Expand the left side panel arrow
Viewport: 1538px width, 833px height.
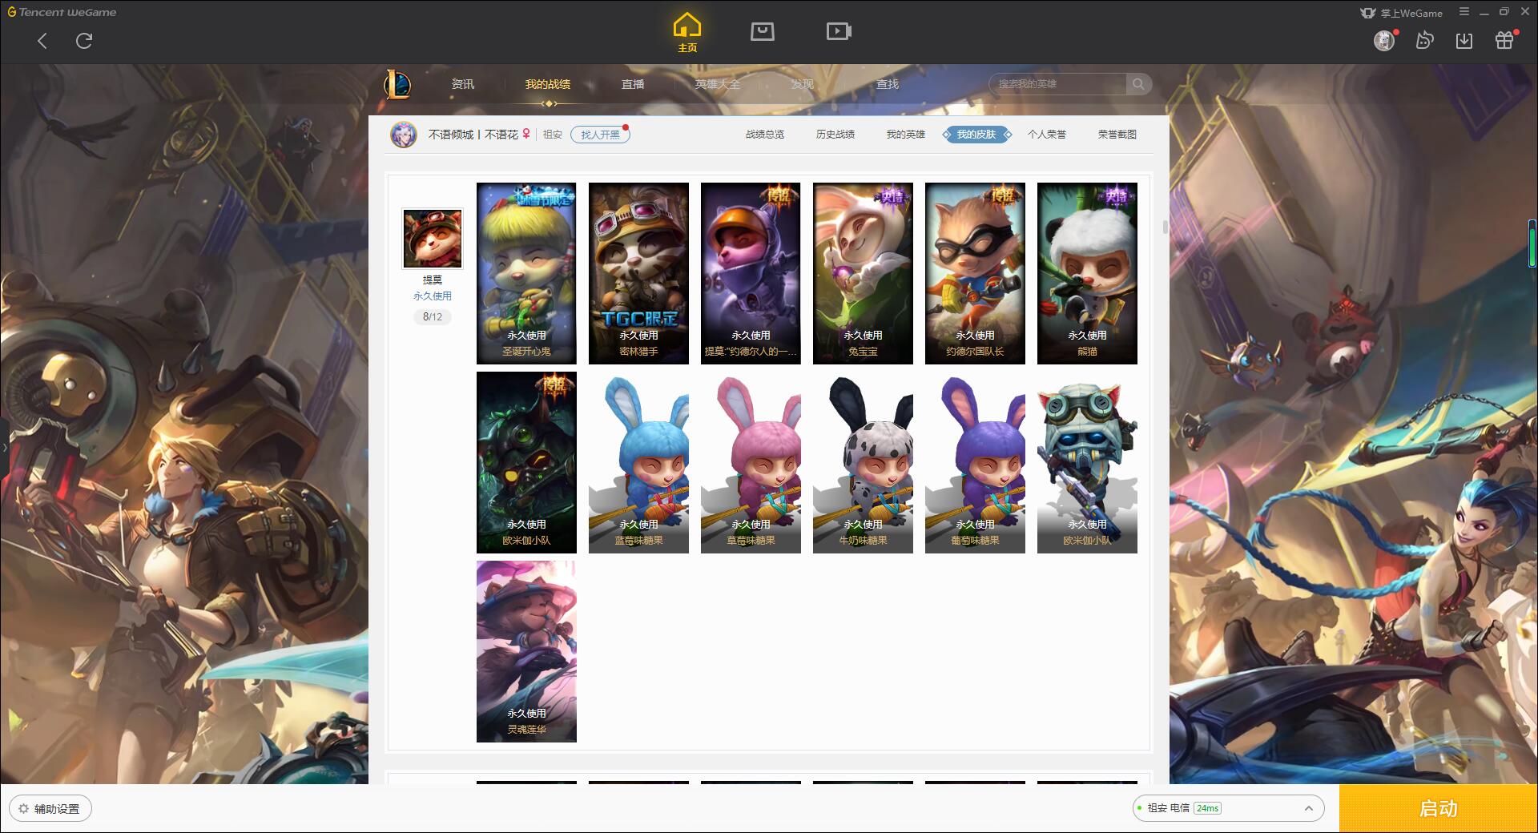pos(4,447)
